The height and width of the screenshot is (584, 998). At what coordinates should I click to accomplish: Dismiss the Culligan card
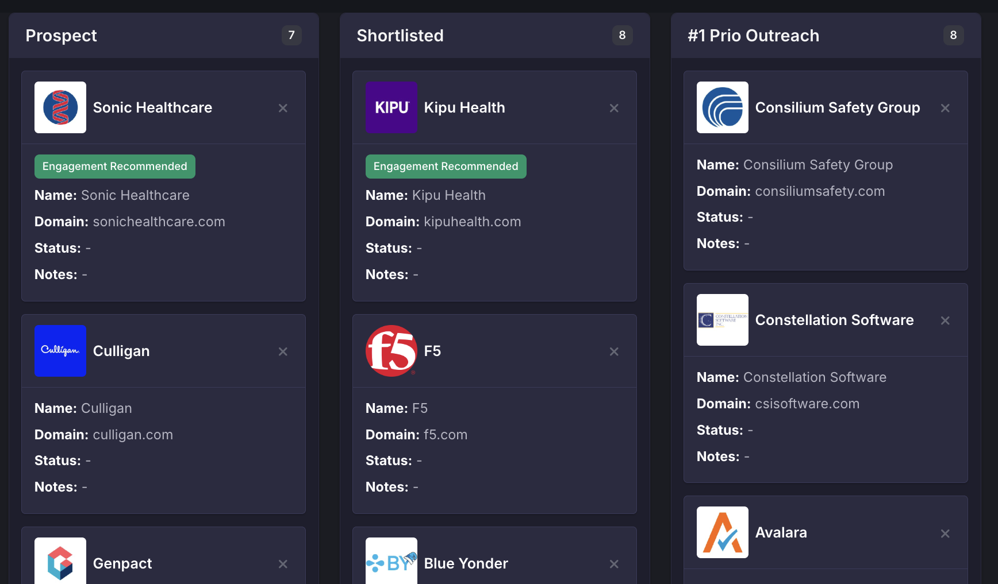(283, 351)
